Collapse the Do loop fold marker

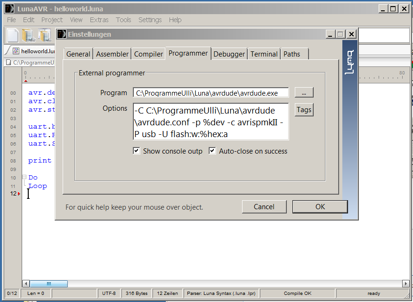[x=24, y=177]
